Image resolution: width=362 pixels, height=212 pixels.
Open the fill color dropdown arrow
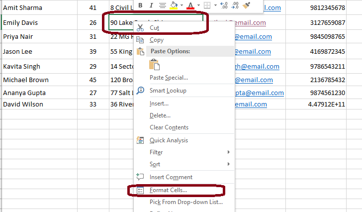(x=181, y=5)
